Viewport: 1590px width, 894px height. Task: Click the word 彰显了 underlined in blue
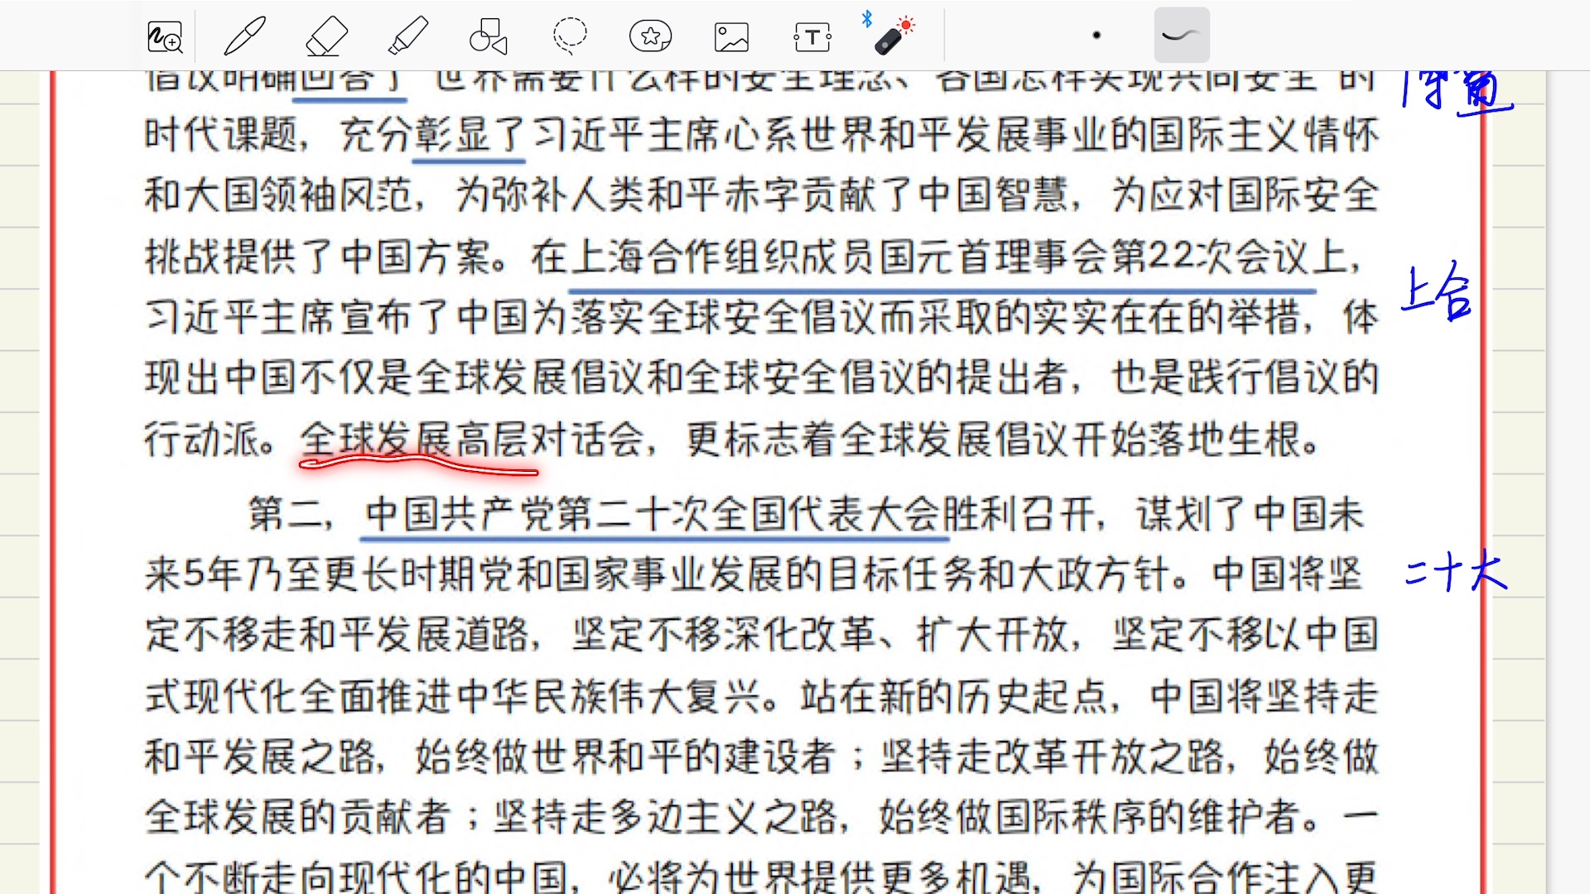470,134
